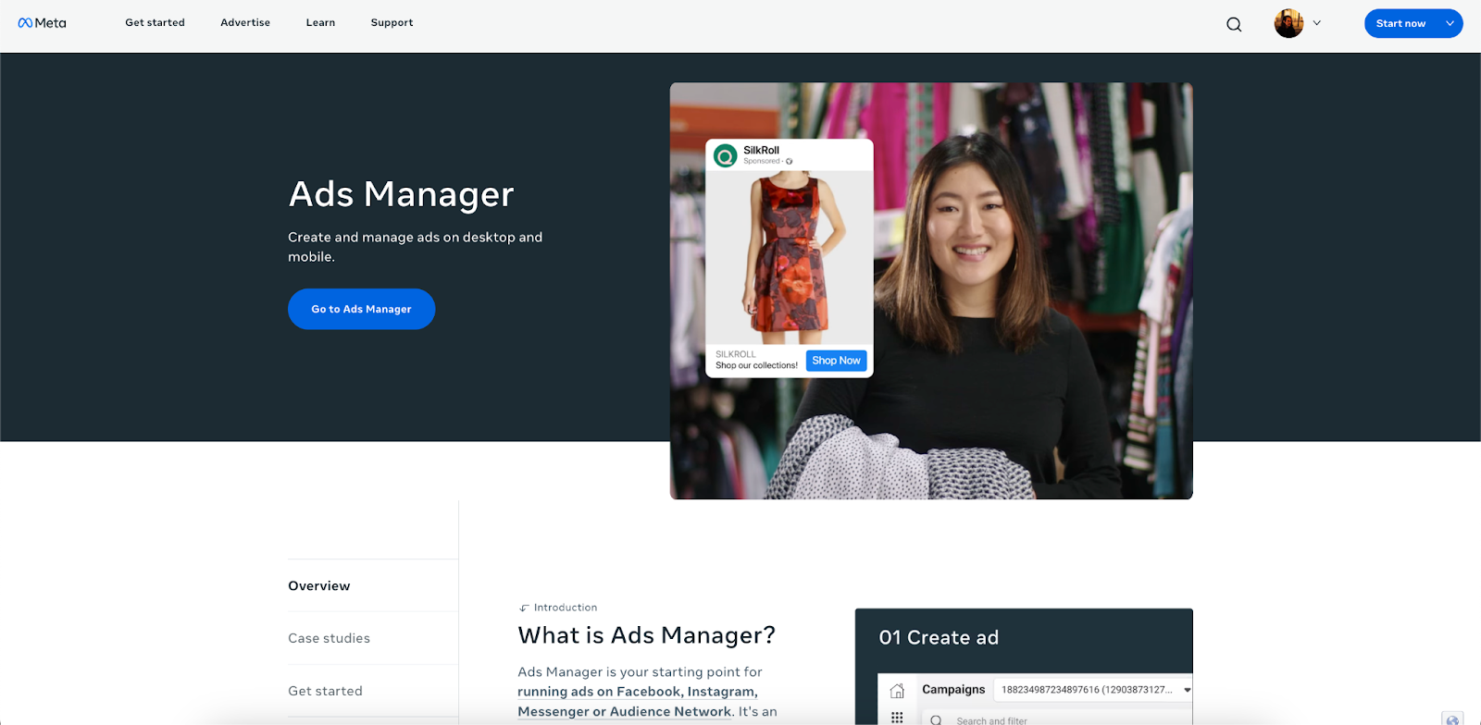Click the SilkRoll green logo icon
Viewport: 1481px width, 725px height.
click(x=726, y=155)
